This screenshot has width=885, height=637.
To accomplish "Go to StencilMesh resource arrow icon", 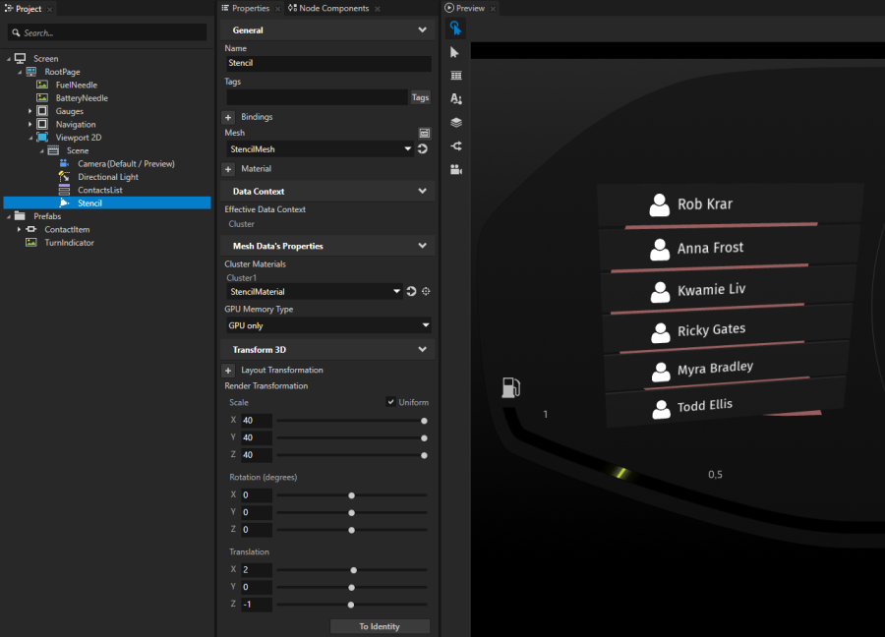I will tap(423, 149).
